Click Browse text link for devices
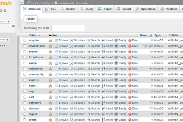The width and height of the screenshot is (183, 122). tap(63, 109)
